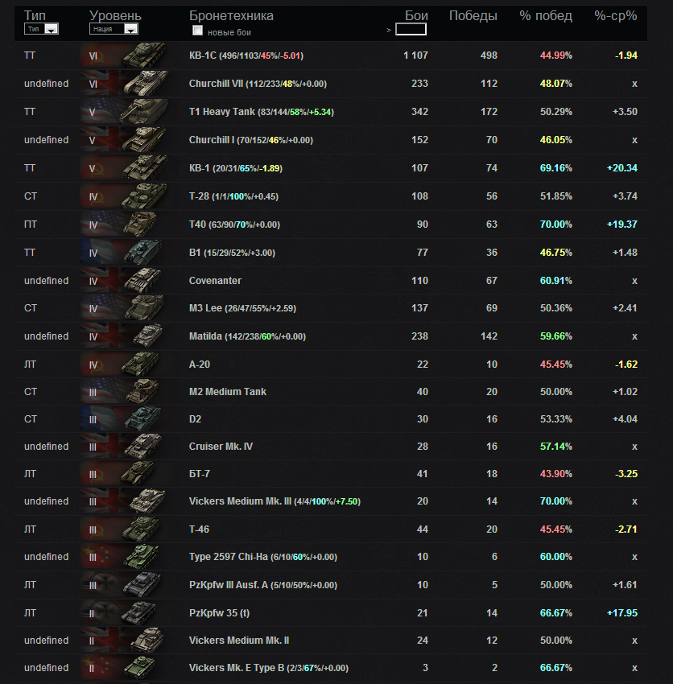Click the -3.25 value in БТ-7 row
Screen dimensions: 673x684
[x=626, y=474]
